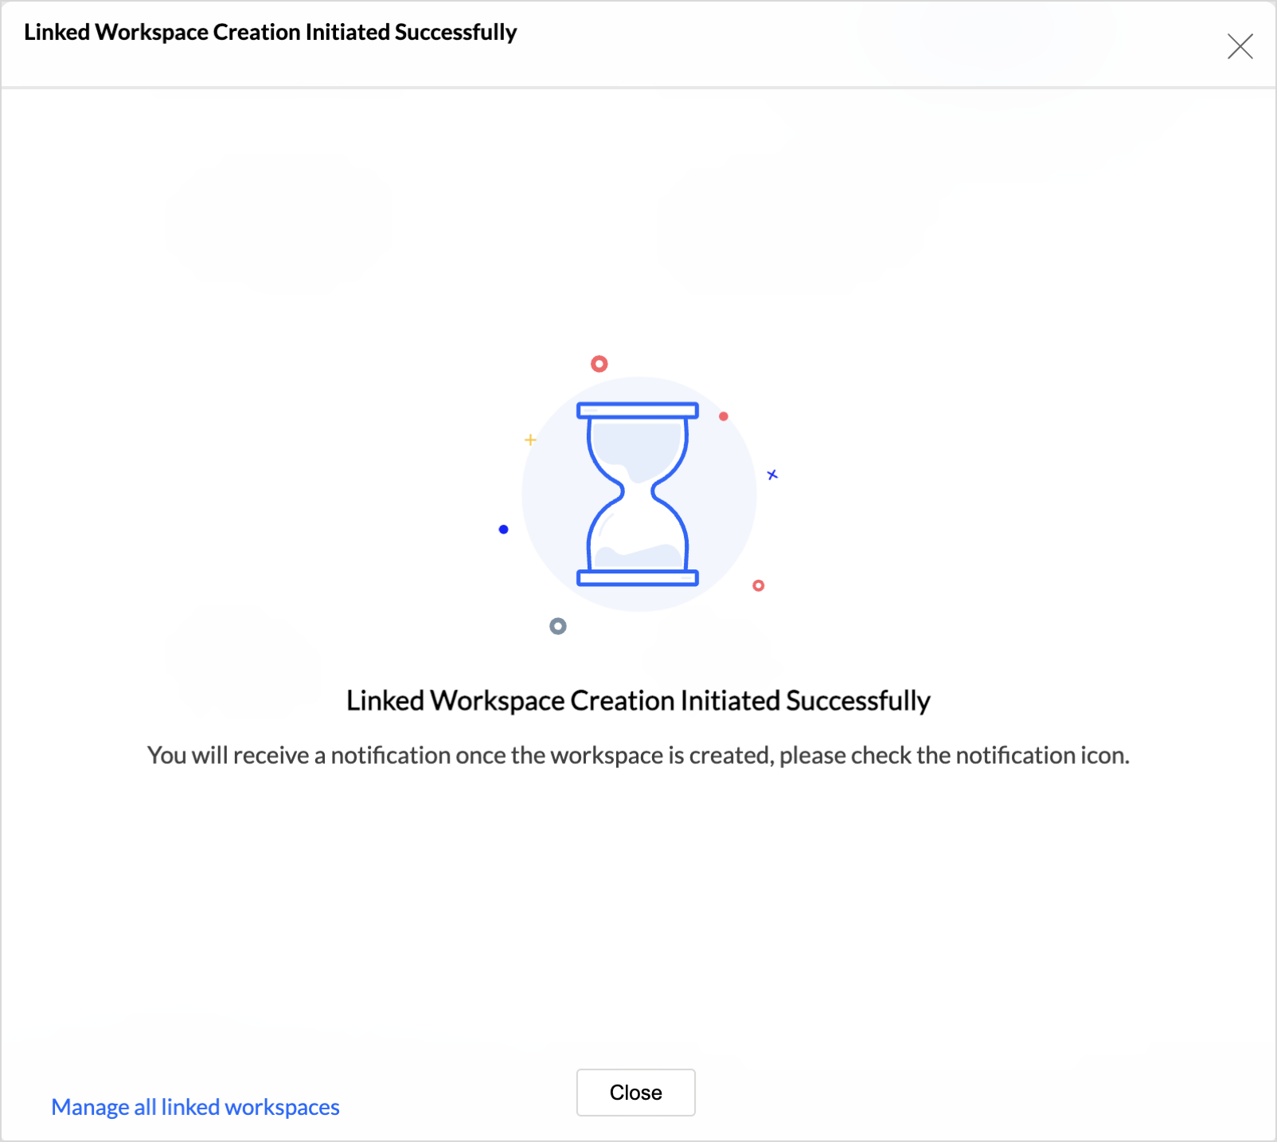Click the gray circle below the hourglass
This screenshot has width=1277, height=1142.
click(x=557, y=627)
